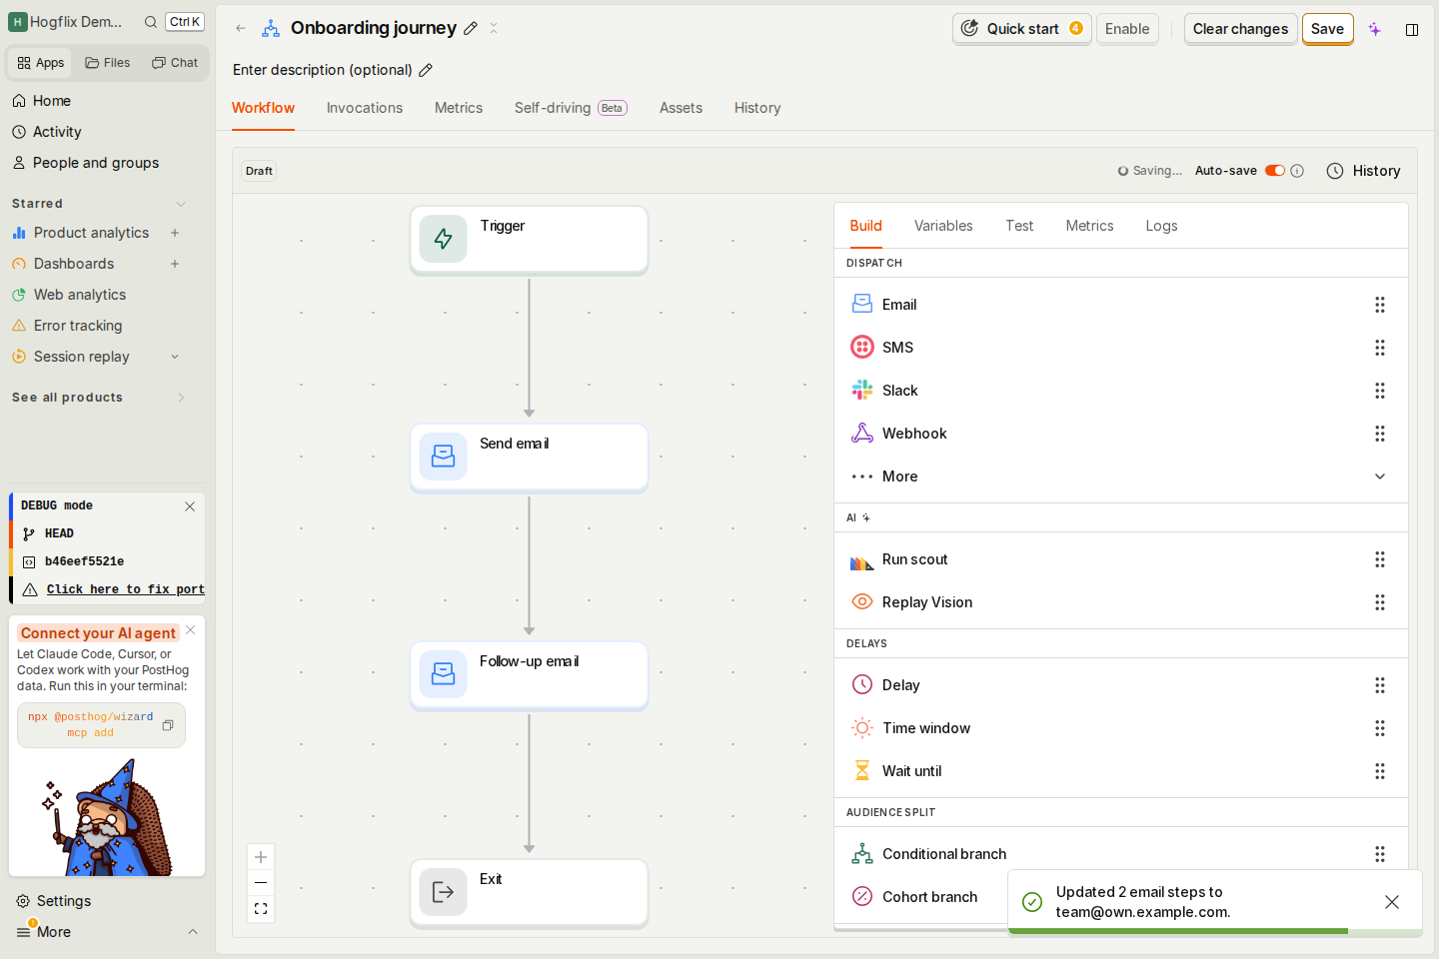The width and height of the screenshot is (1439, 959).
Task: Close the Updated email steps toast
Action: click(1392, 902)
